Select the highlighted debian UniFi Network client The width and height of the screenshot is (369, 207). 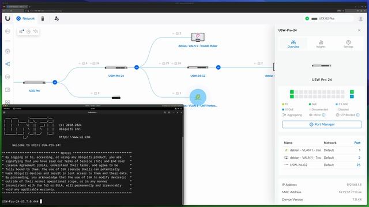pyautogui.click(x=198, y=97)
